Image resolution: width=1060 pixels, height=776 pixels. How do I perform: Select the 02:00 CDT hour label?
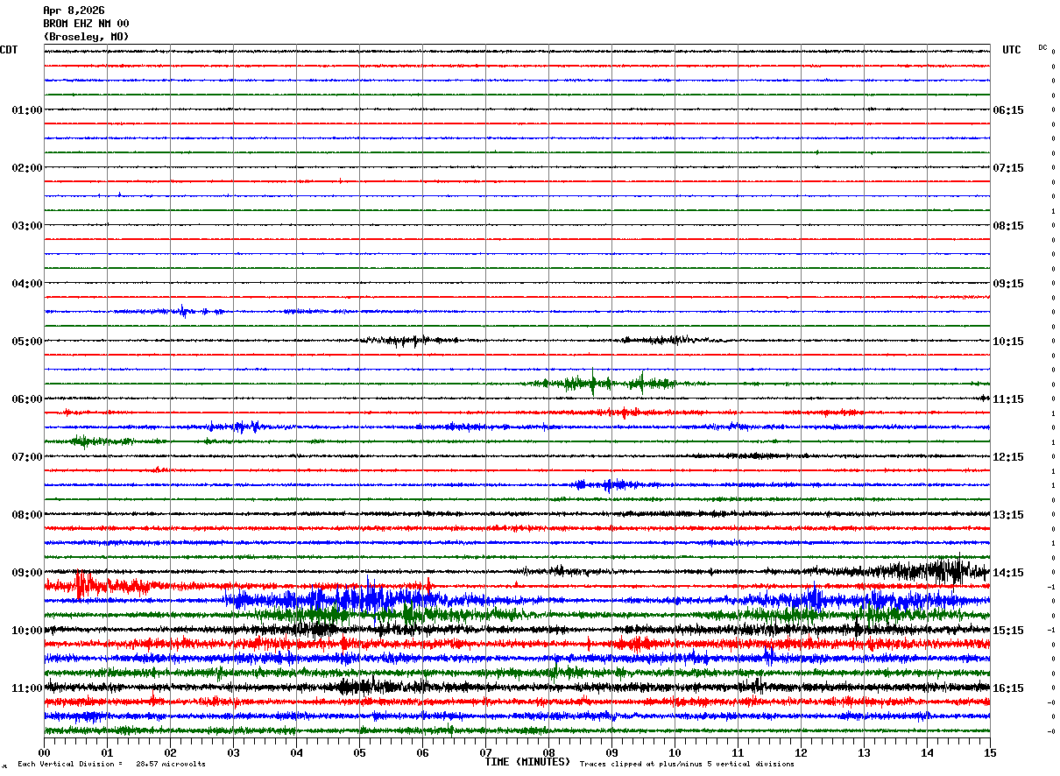(27, 168)
